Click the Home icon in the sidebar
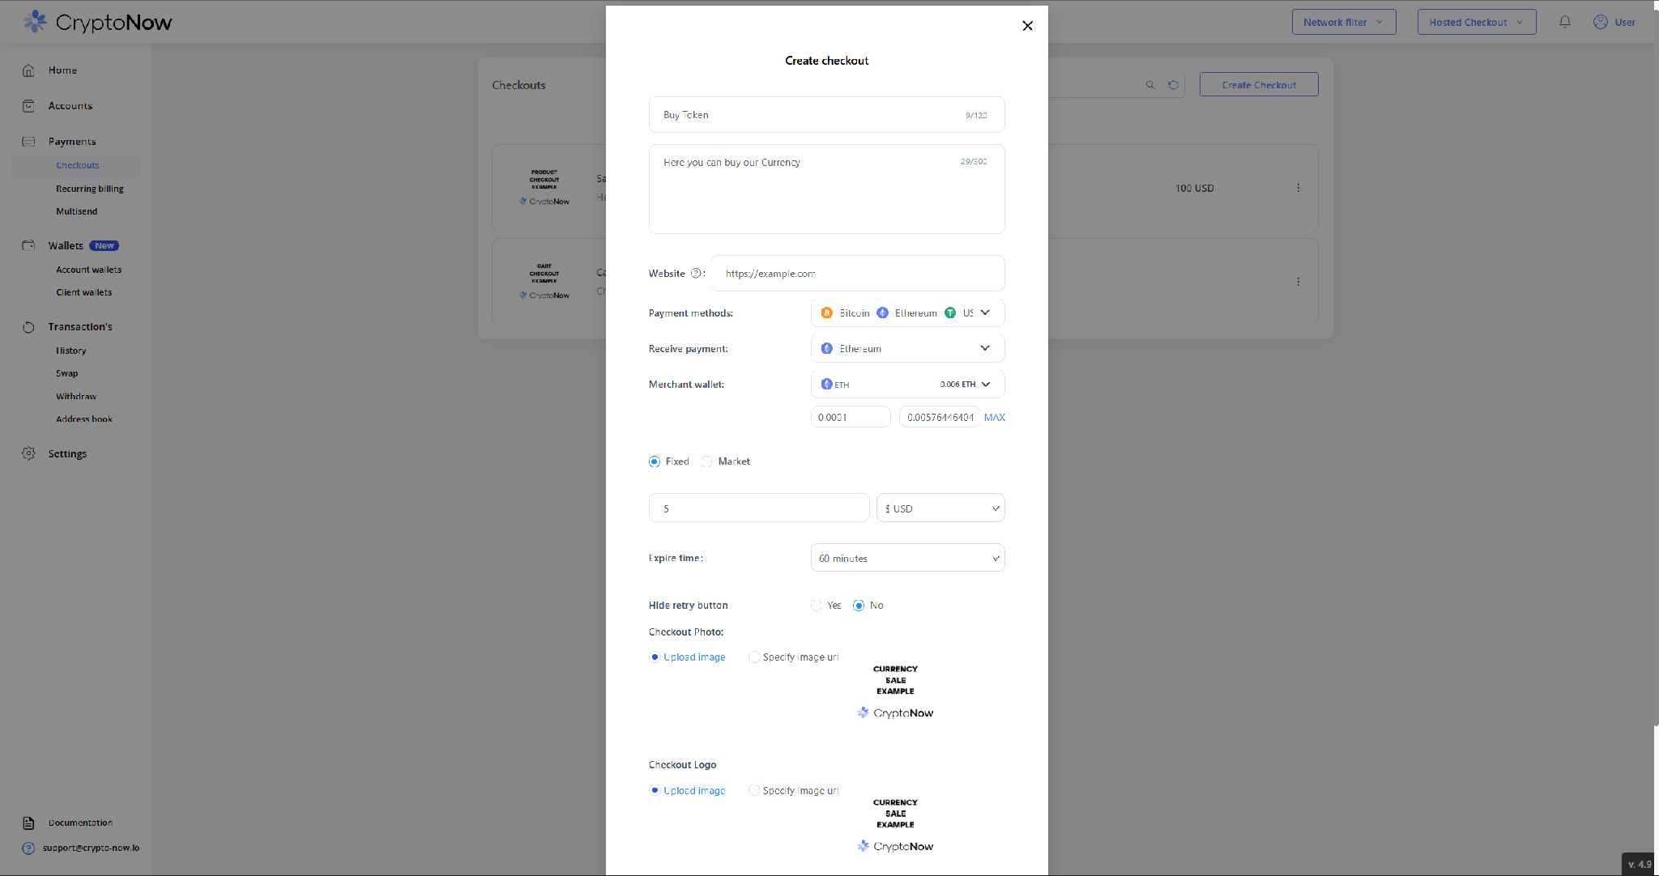The height and width of the screenshot is (876, 1659). (x=28, y=70)
